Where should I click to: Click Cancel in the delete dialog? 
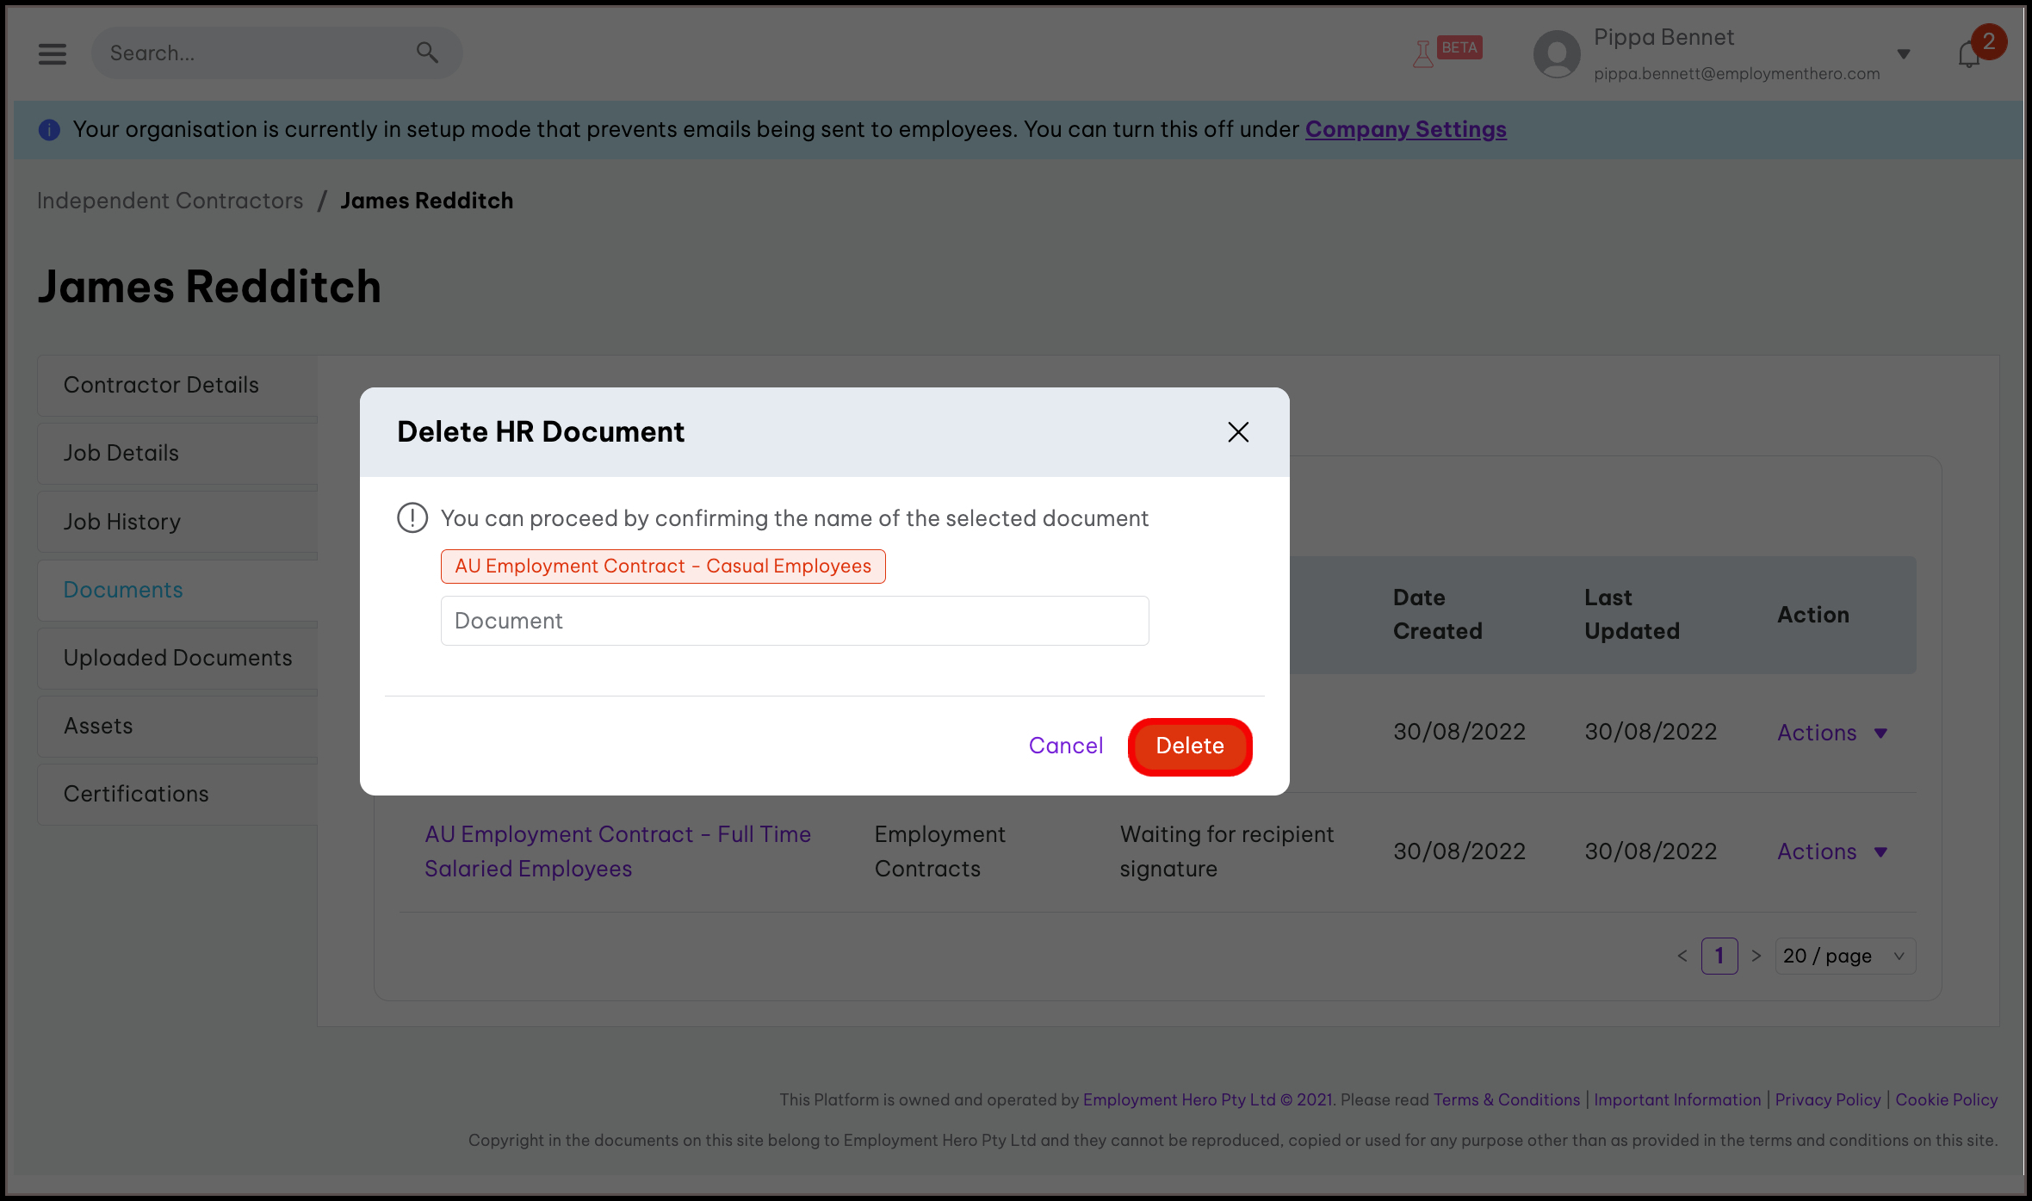click(x=1065, y=746)
